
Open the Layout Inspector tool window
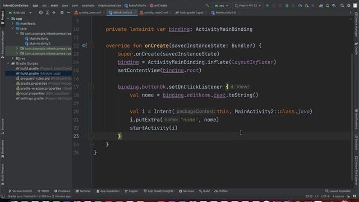click(338, 191)
